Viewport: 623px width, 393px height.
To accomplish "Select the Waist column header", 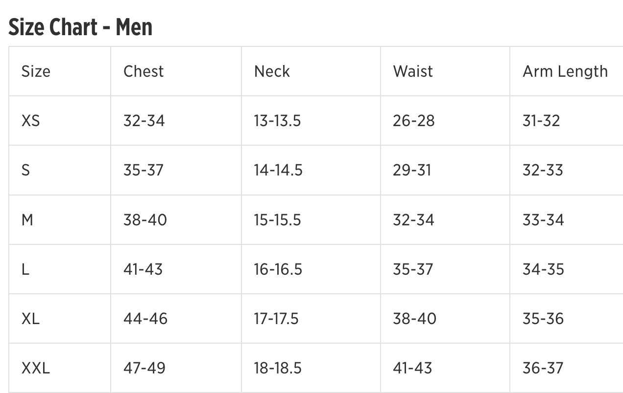I will tap(413, 71).
